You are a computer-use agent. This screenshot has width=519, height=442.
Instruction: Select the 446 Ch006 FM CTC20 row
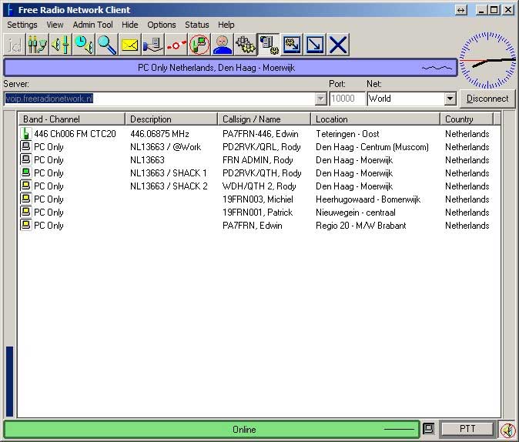[x=75, y=134]
